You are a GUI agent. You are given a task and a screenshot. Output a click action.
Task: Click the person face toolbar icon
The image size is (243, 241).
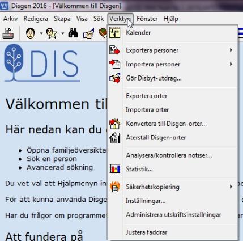pos(31,33)
